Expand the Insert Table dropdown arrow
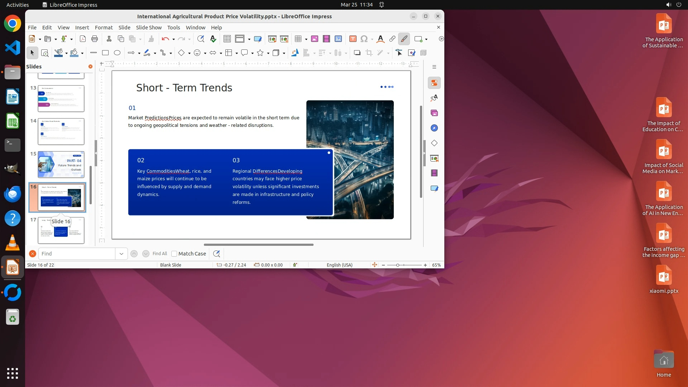This screenshot has height=387, width=688. tap(306, 39)
